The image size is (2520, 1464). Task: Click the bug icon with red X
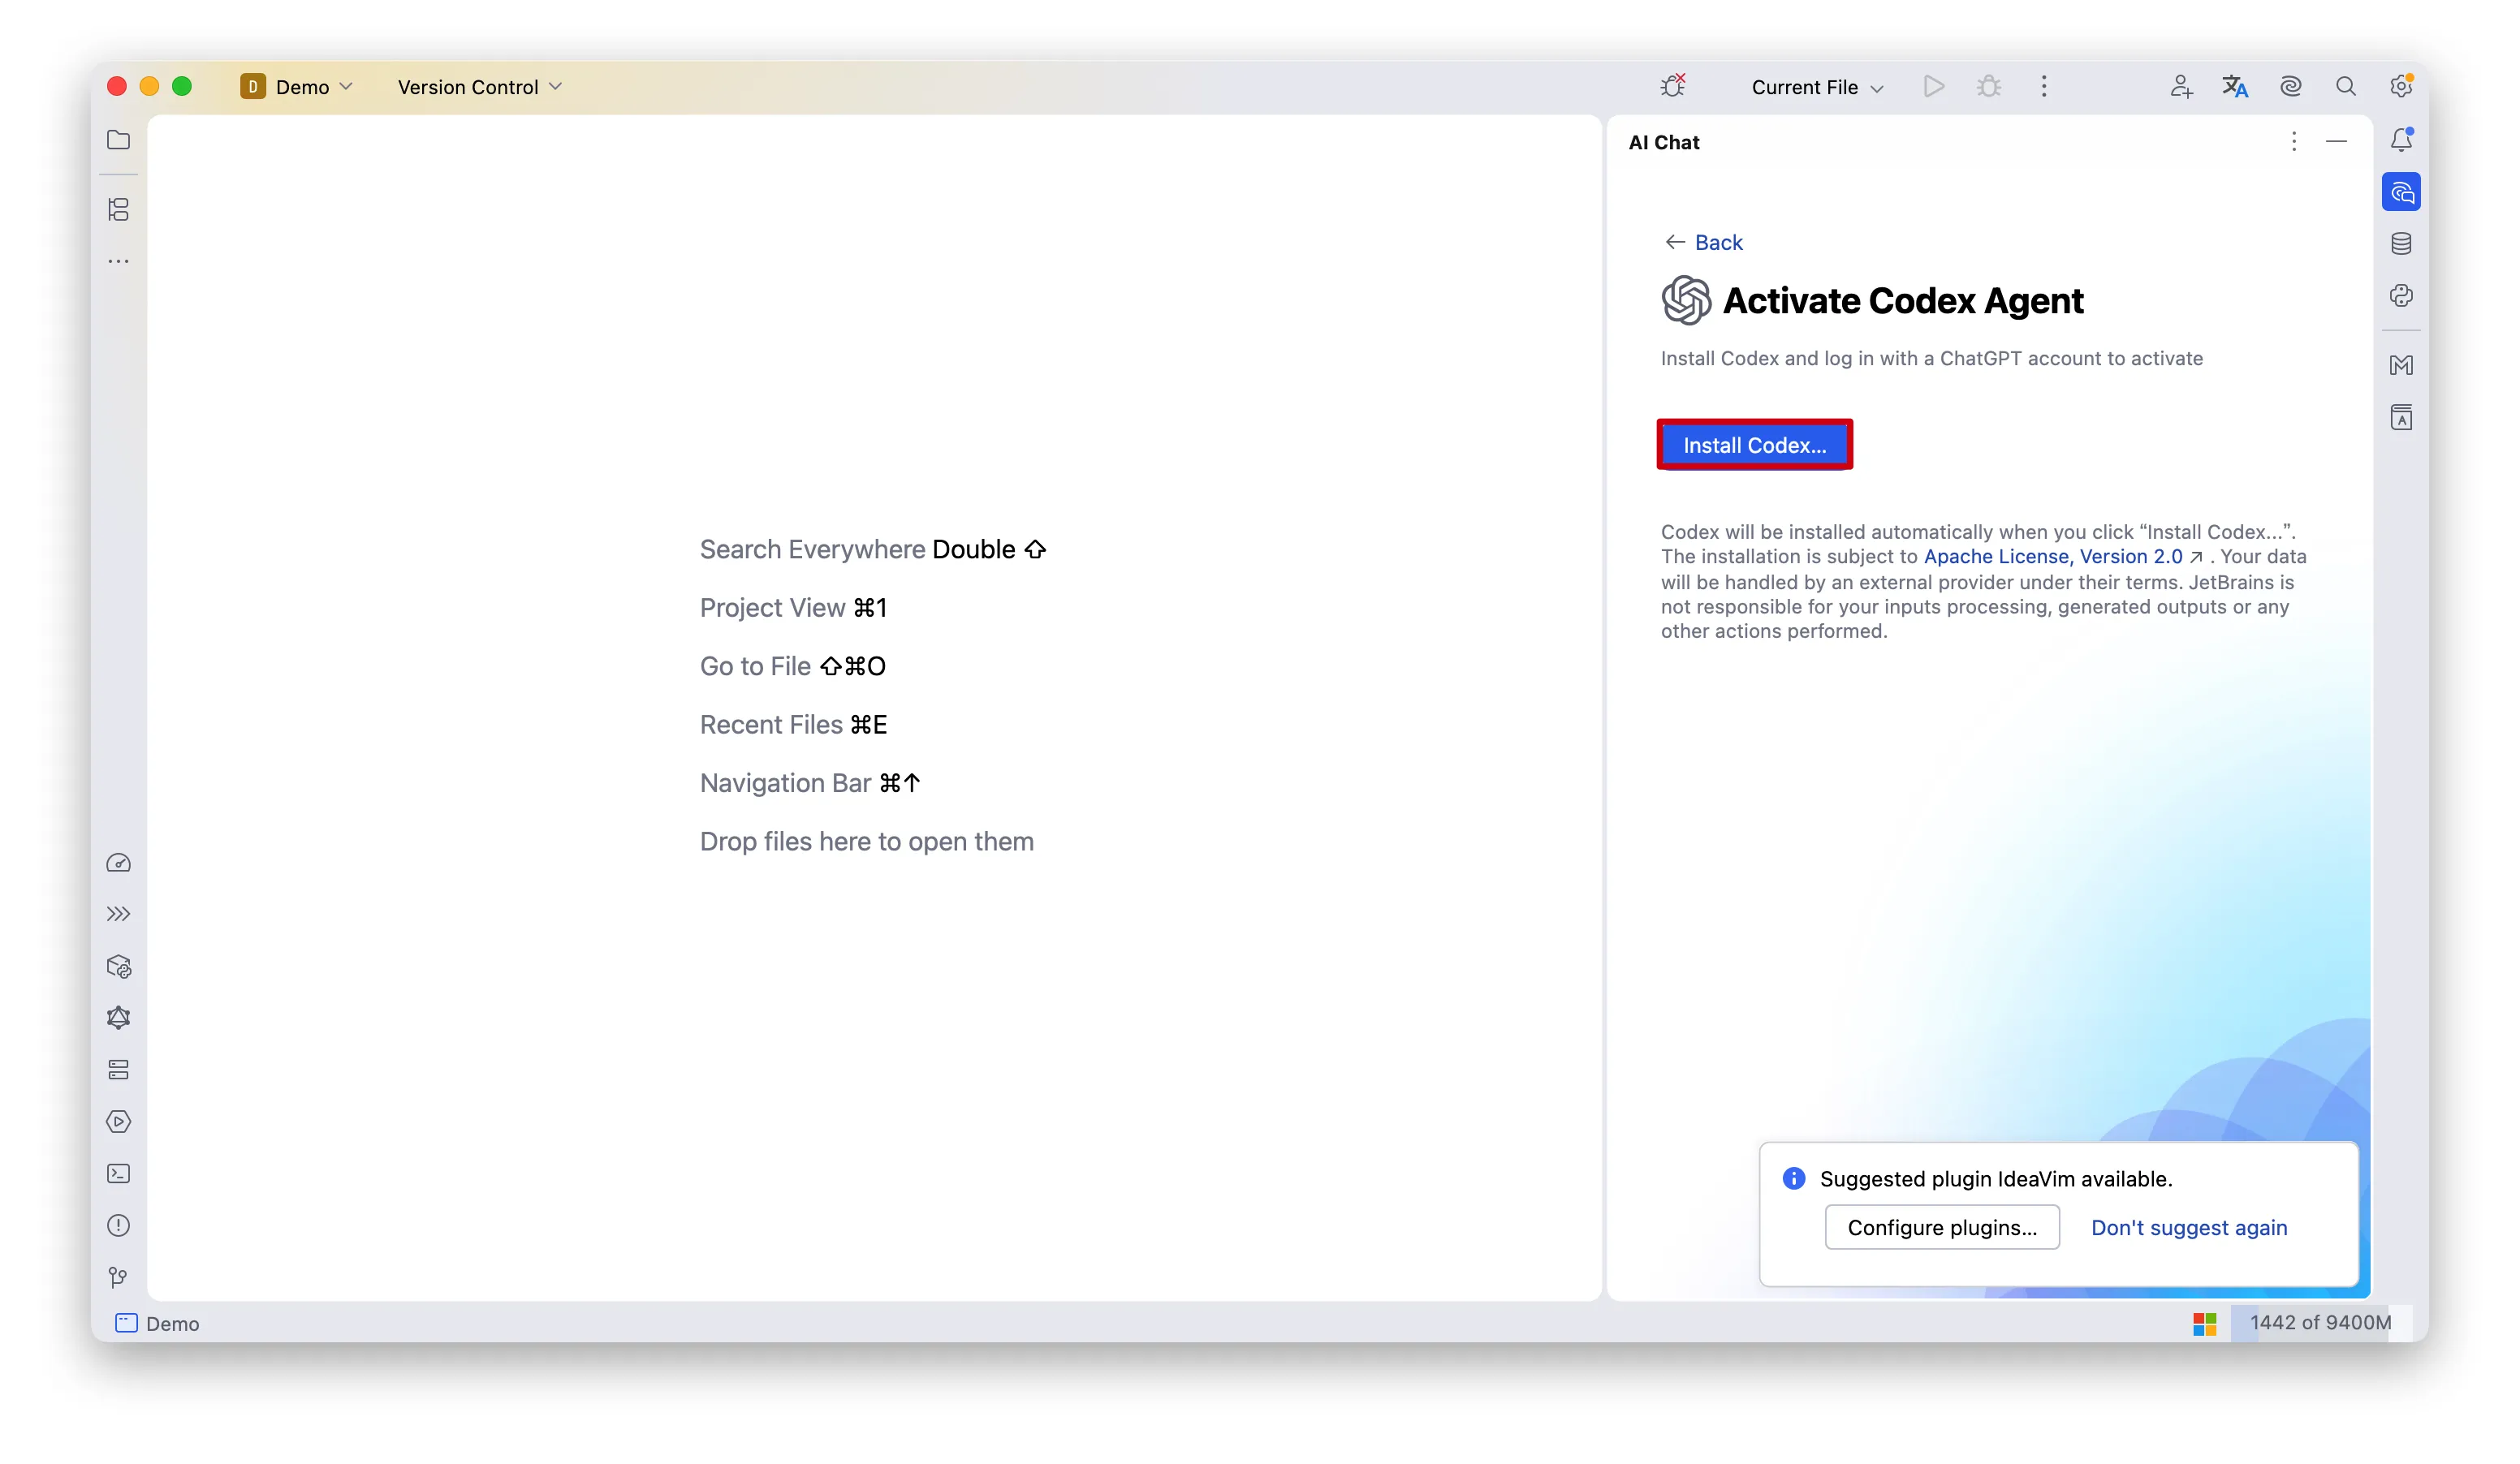click(x=1673, y=86)
